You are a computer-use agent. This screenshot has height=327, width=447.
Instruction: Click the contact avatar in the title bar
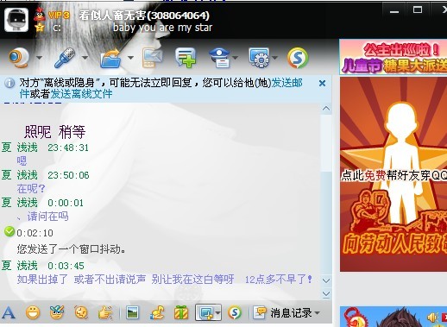tap(16, 20)
